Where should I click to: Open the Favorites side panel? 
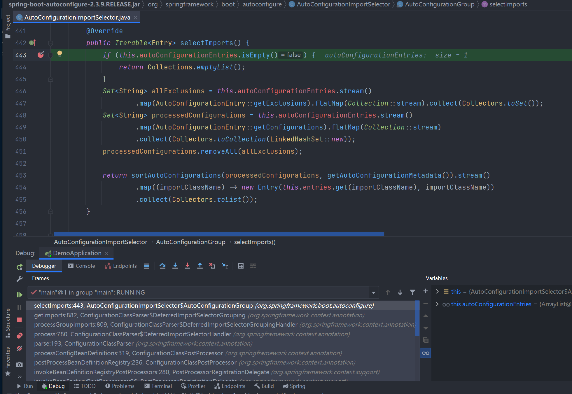(x=8, y=361)
